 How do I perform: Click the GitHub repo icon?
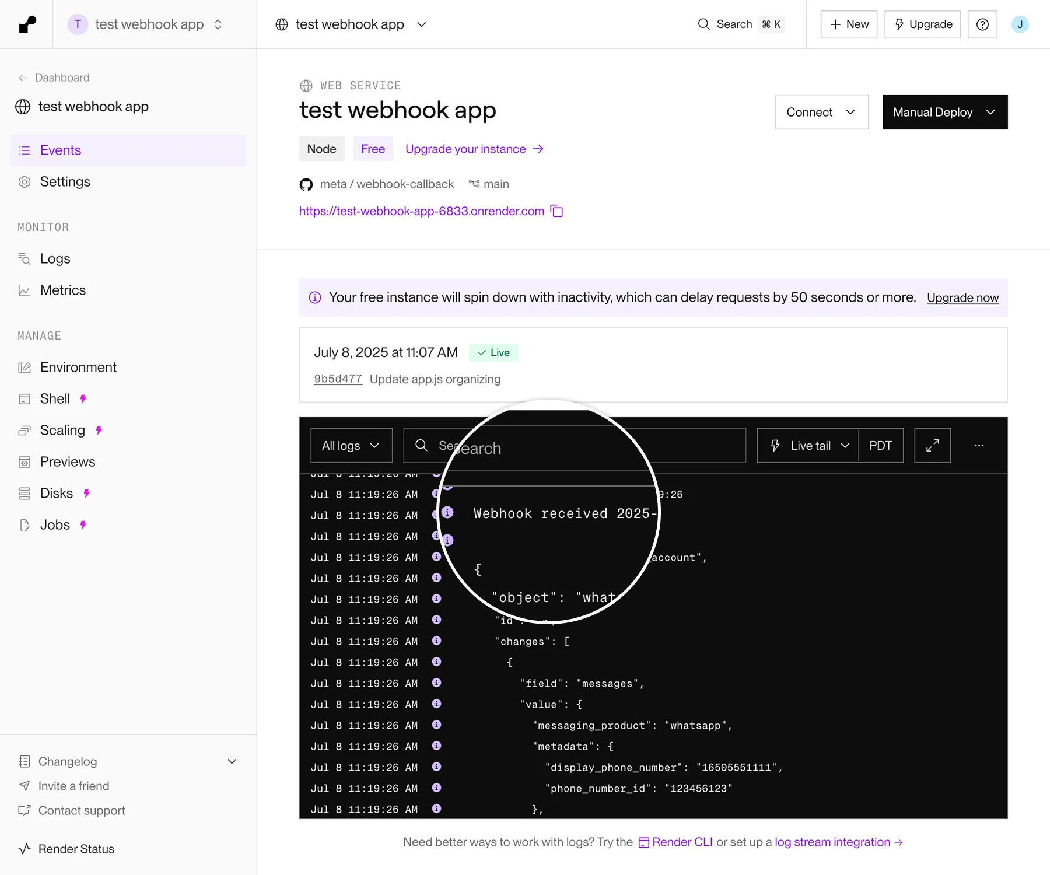click(306, 185)
